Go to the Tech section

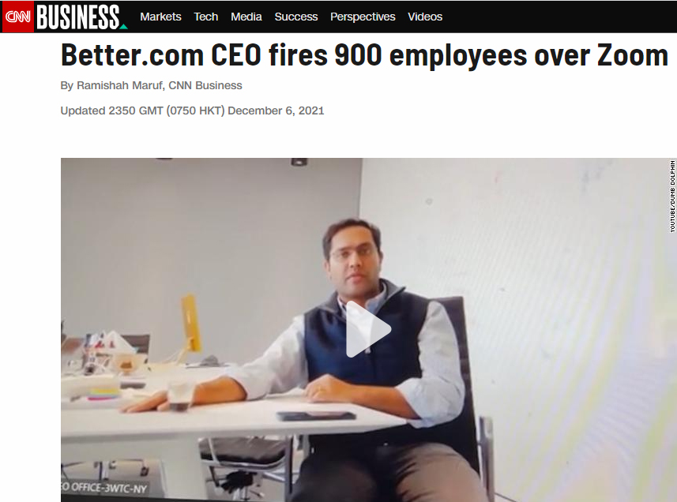coord(206,17)
